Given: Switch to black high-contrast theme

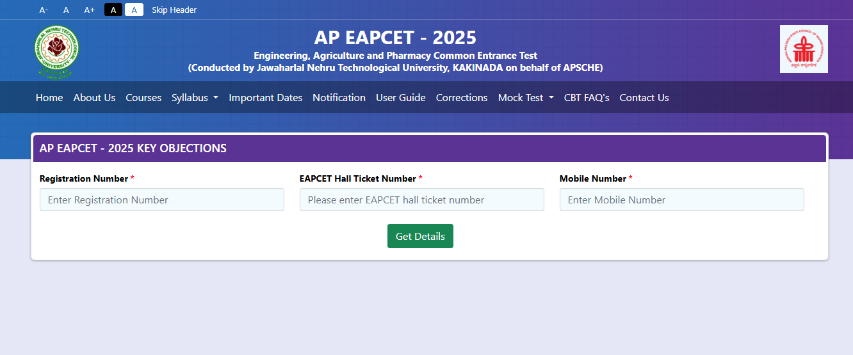Looking at the screenshot, I should 113,10.
